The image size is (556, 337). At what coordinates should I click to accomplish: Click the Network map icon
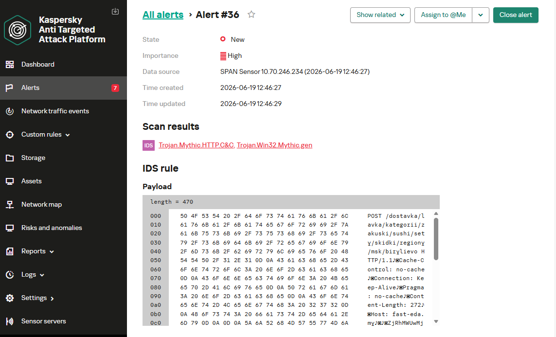pyautogui.click(x=10, y=205)
